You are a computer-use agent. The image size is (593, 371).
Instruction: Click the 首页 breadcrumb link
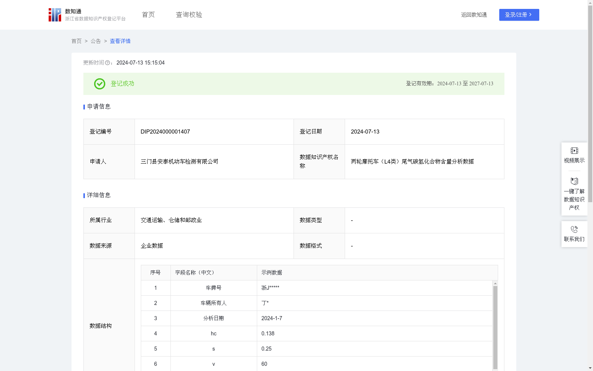[76, 41]
